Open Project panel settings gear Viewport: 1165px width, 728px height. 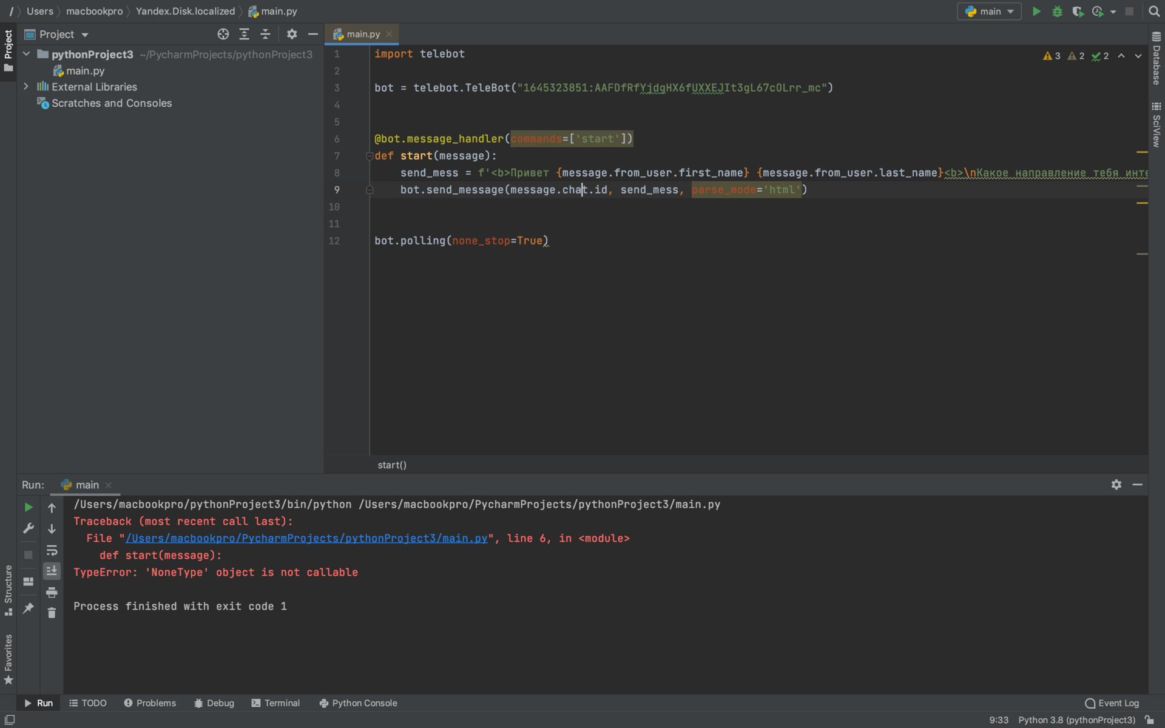click(292, 35)
